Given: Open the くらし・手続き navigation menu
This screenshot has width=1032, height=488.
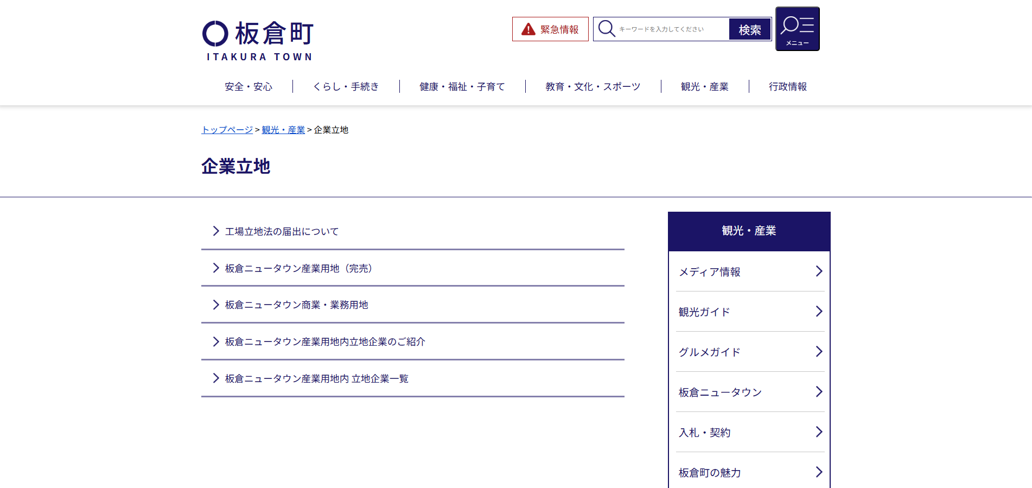Looking at the screenshot, I should (x=346, y=87).
